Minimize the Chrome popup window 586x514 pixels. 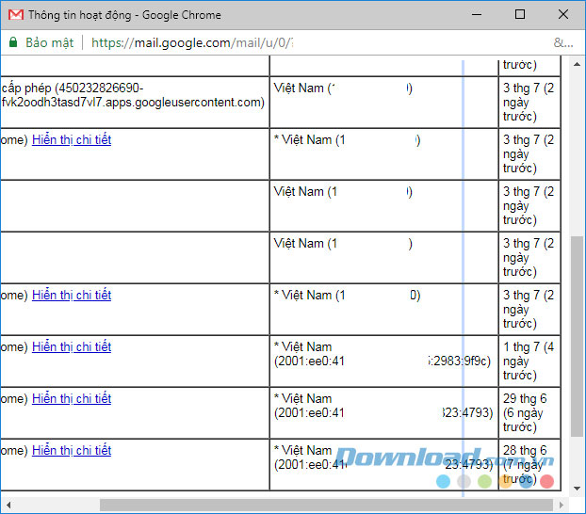click(477, 15)
